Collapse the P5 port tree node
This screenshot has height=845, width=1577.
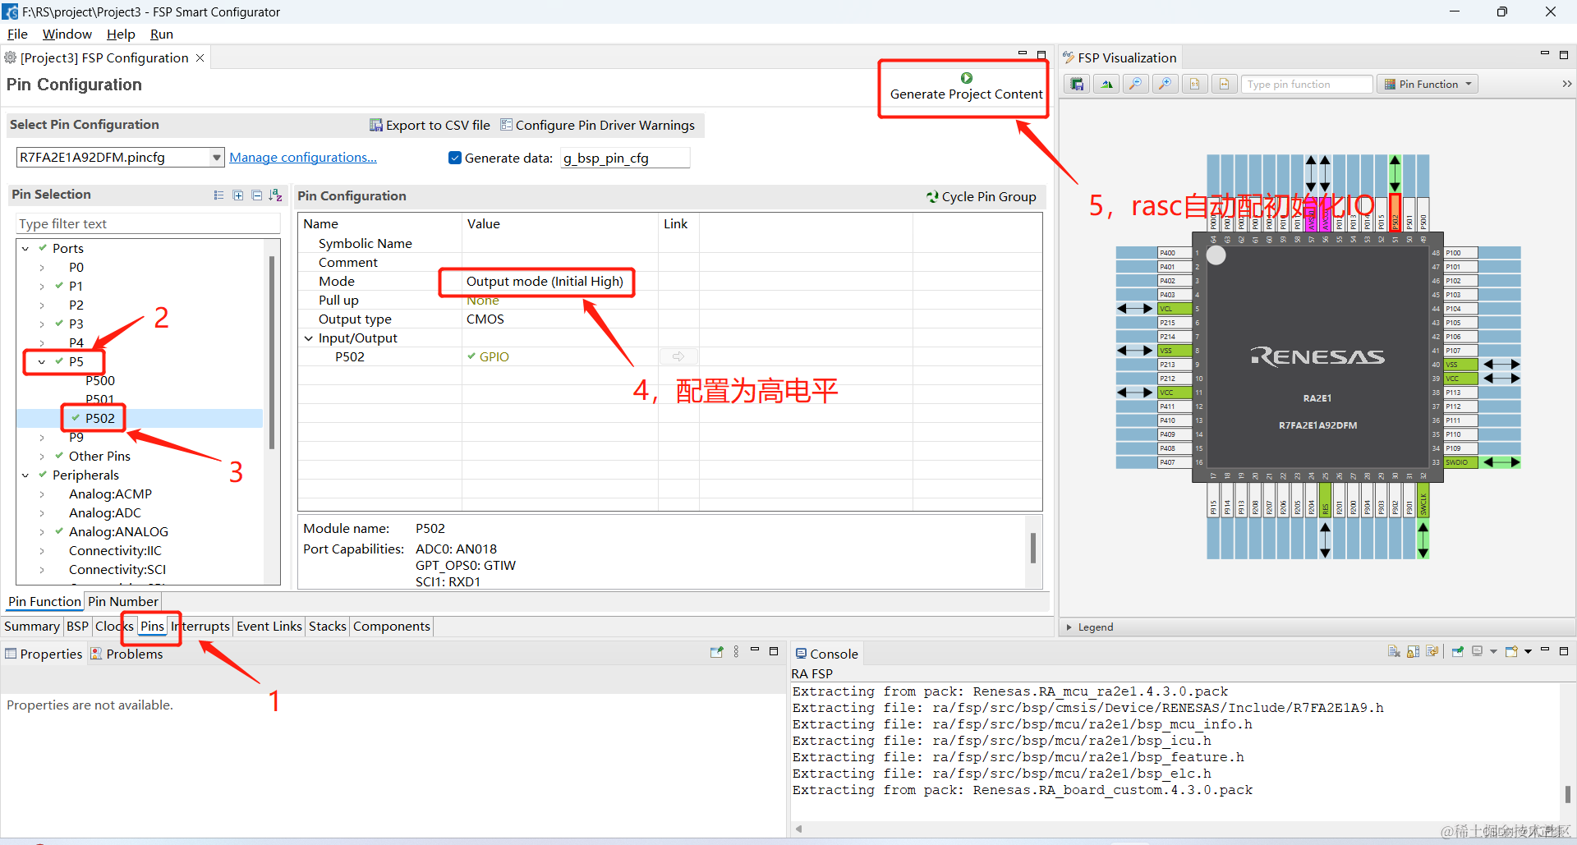[x=42, y=361]
